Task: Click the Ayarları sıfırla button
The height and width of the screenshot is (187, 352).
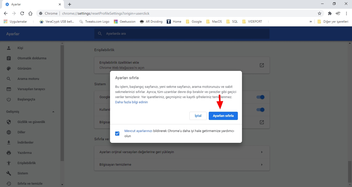Action: tap(223, 116)
